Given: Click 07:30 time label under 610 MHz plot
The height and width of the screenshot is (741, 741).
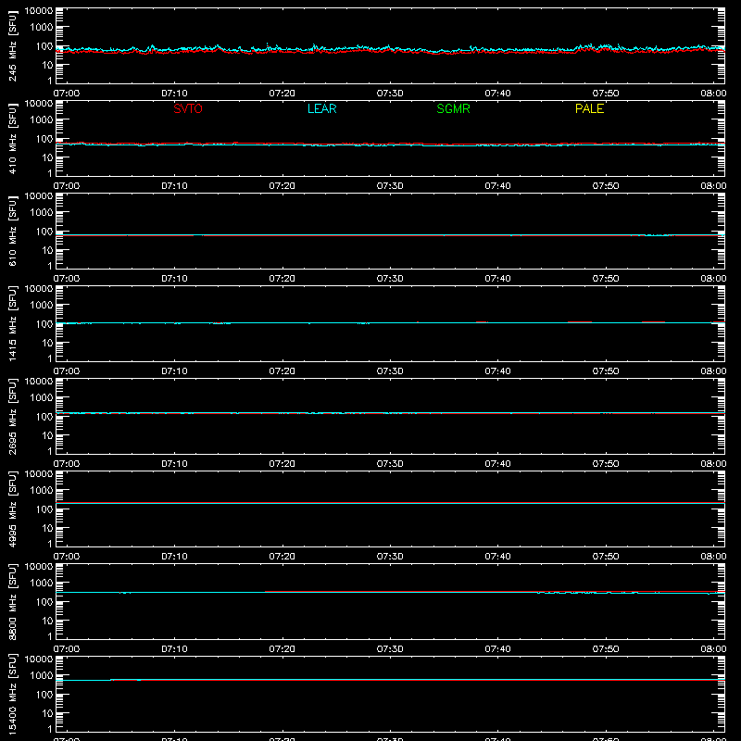Looking at the screenshot, I should (x=390, y=279).
